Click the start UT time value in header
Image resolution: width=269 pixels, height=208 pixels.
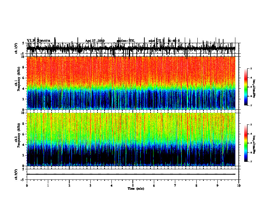click(174, 41)
